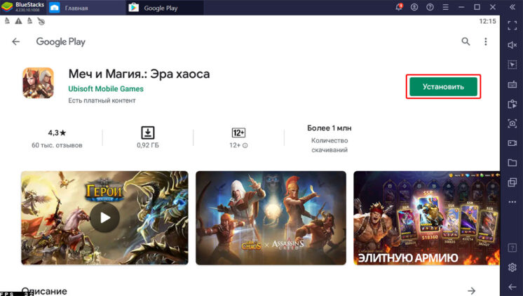523x296 pixels.
Task: Collapse the BlueStacks sidebar with double chevron
Action: [512, 7]
